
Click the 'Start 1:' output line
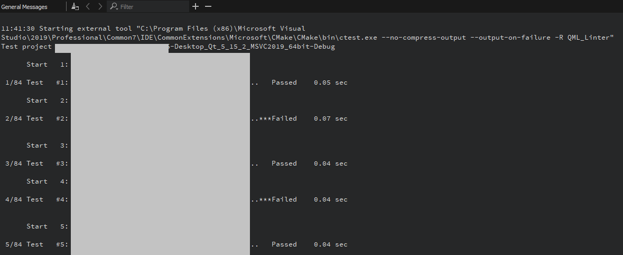47,65
